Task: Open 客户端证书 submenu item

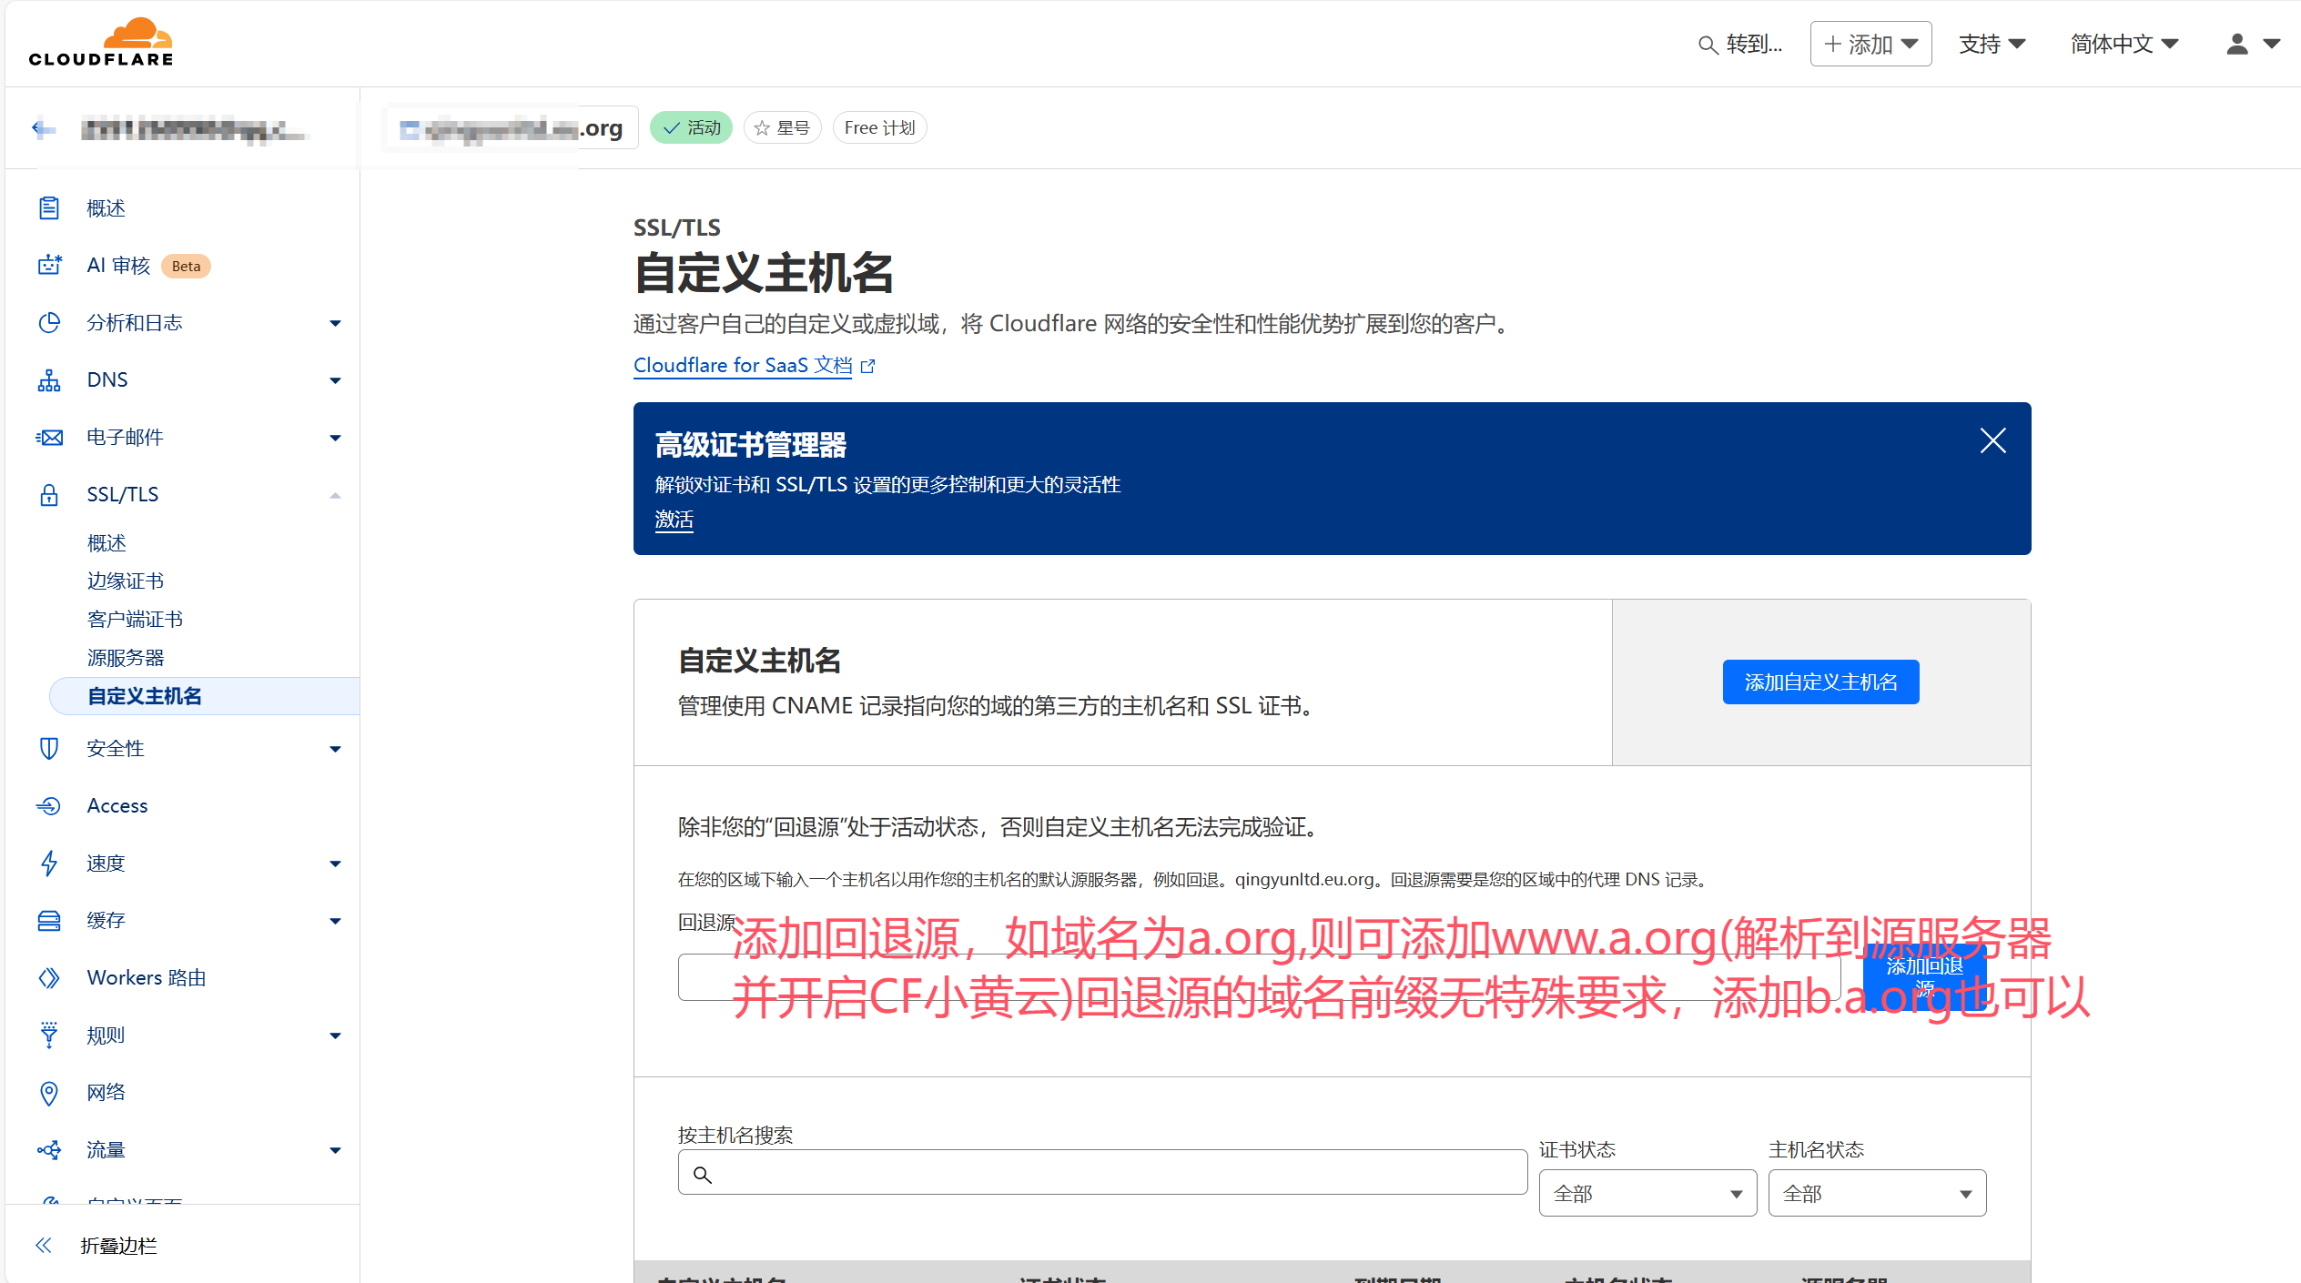Action: point(135,620)
